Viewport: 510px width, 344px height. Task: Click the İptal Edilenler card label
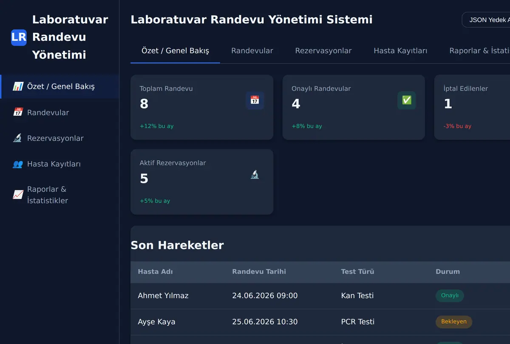466,89
